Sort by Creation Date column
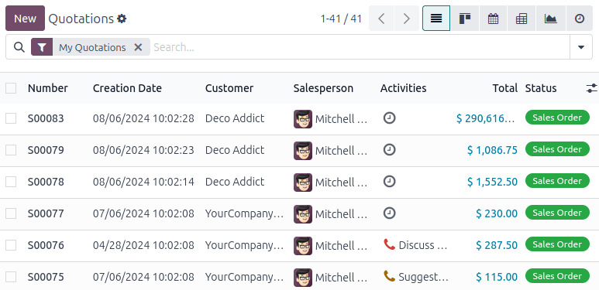This screenshot has height=290, width=599. 127,88
